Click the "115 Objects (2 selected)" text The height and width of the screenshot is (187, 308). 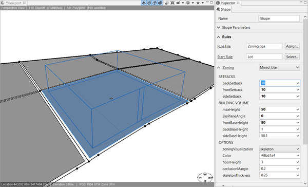pyautogui.click(x=46, y=8)
